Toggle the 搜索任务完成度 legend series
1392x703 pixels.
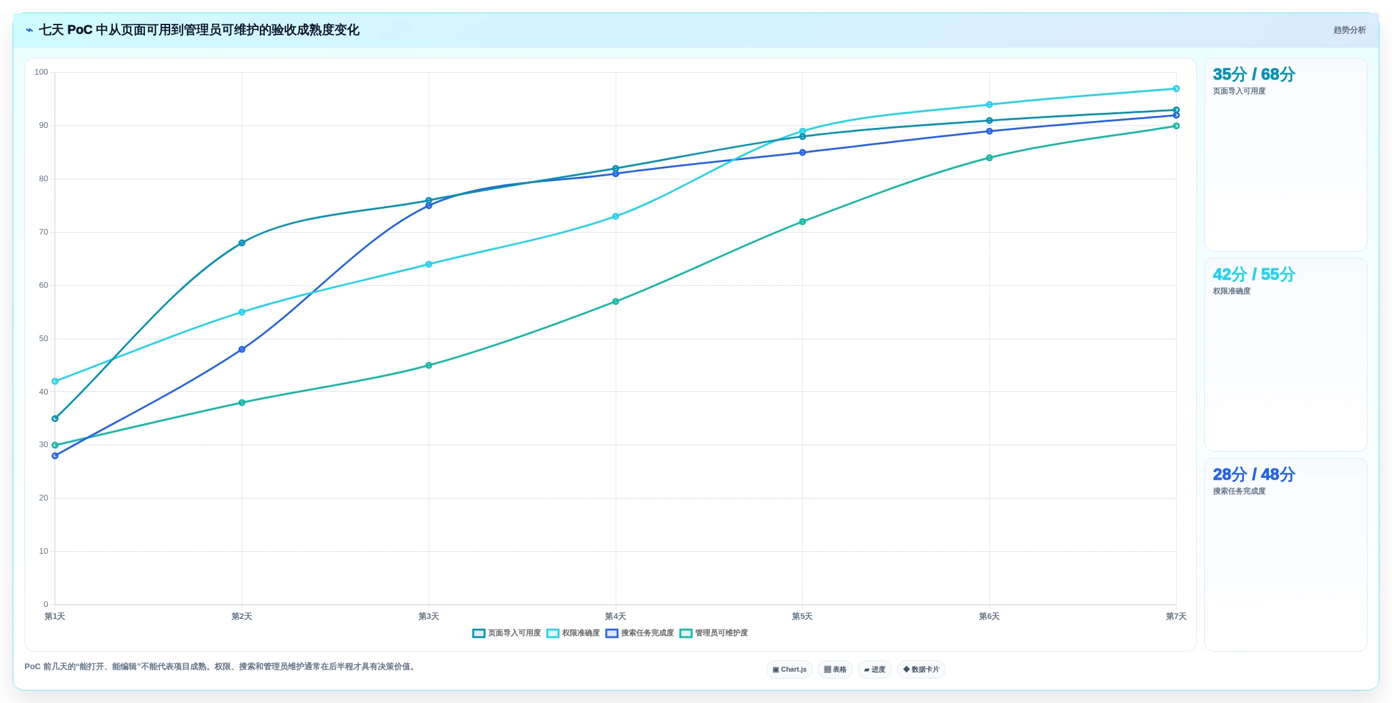pos(640,633)
